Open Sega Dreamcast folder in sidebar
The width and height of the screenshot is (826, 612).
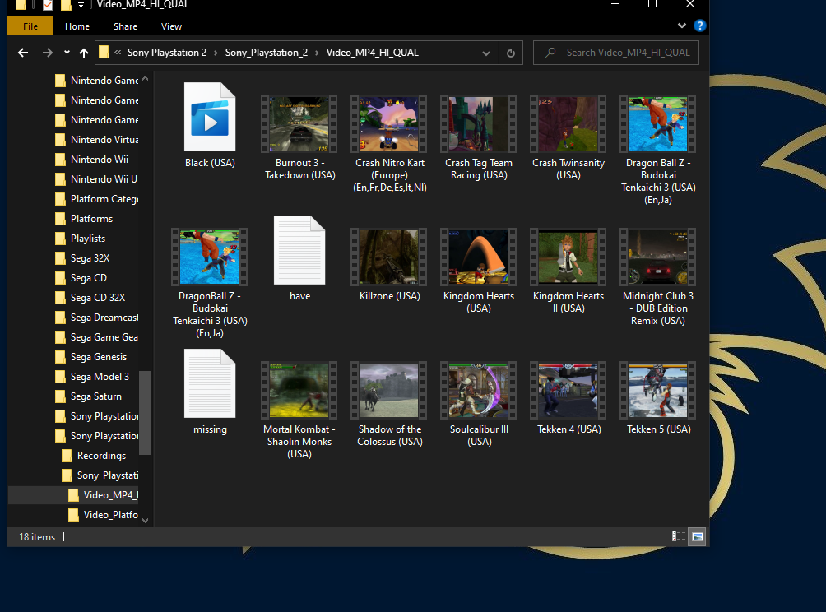click(97, 318)
